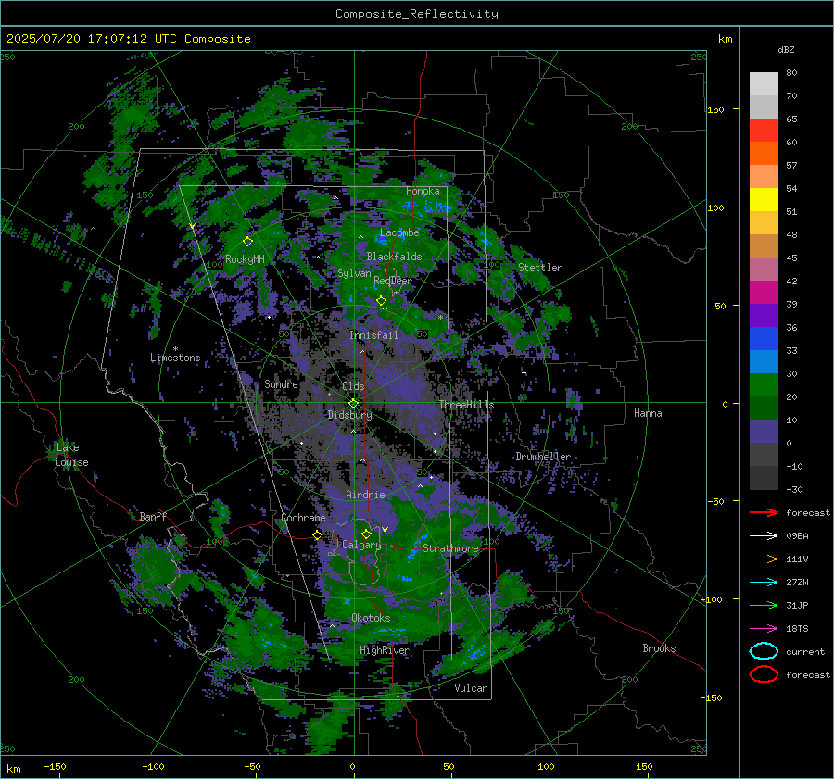Click the Airdrie city label

coord(365,495)
